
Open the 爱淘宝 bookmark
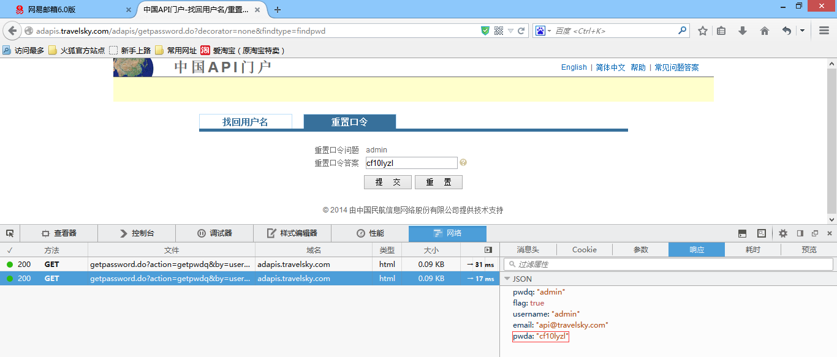coord(243,51)
